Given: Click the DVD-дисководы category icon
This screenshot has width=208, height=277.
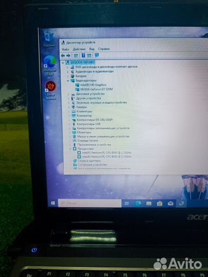Looking at the screenshot, I should 72,67.
